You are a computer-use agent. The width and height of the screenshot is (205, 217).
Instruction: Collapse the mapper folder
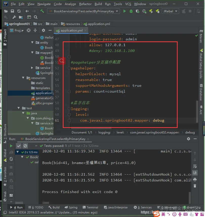(x=32, y=52)
